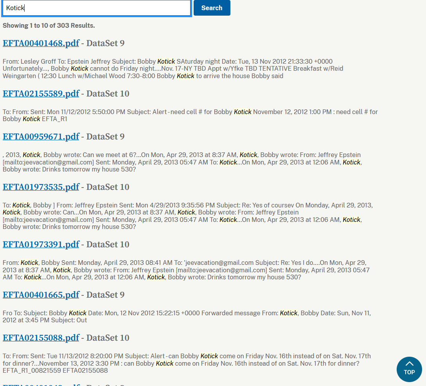Click 'Showing 1 to 10 of 303 Results.' text
The height and width of the screenshot is (386, 426).
(49, 25)
